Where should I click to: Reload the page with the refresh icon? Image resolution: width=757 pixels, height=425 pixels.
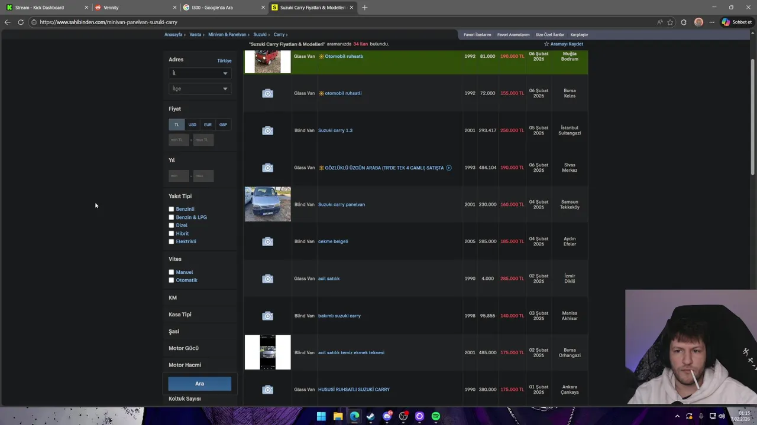click(21, 22)
